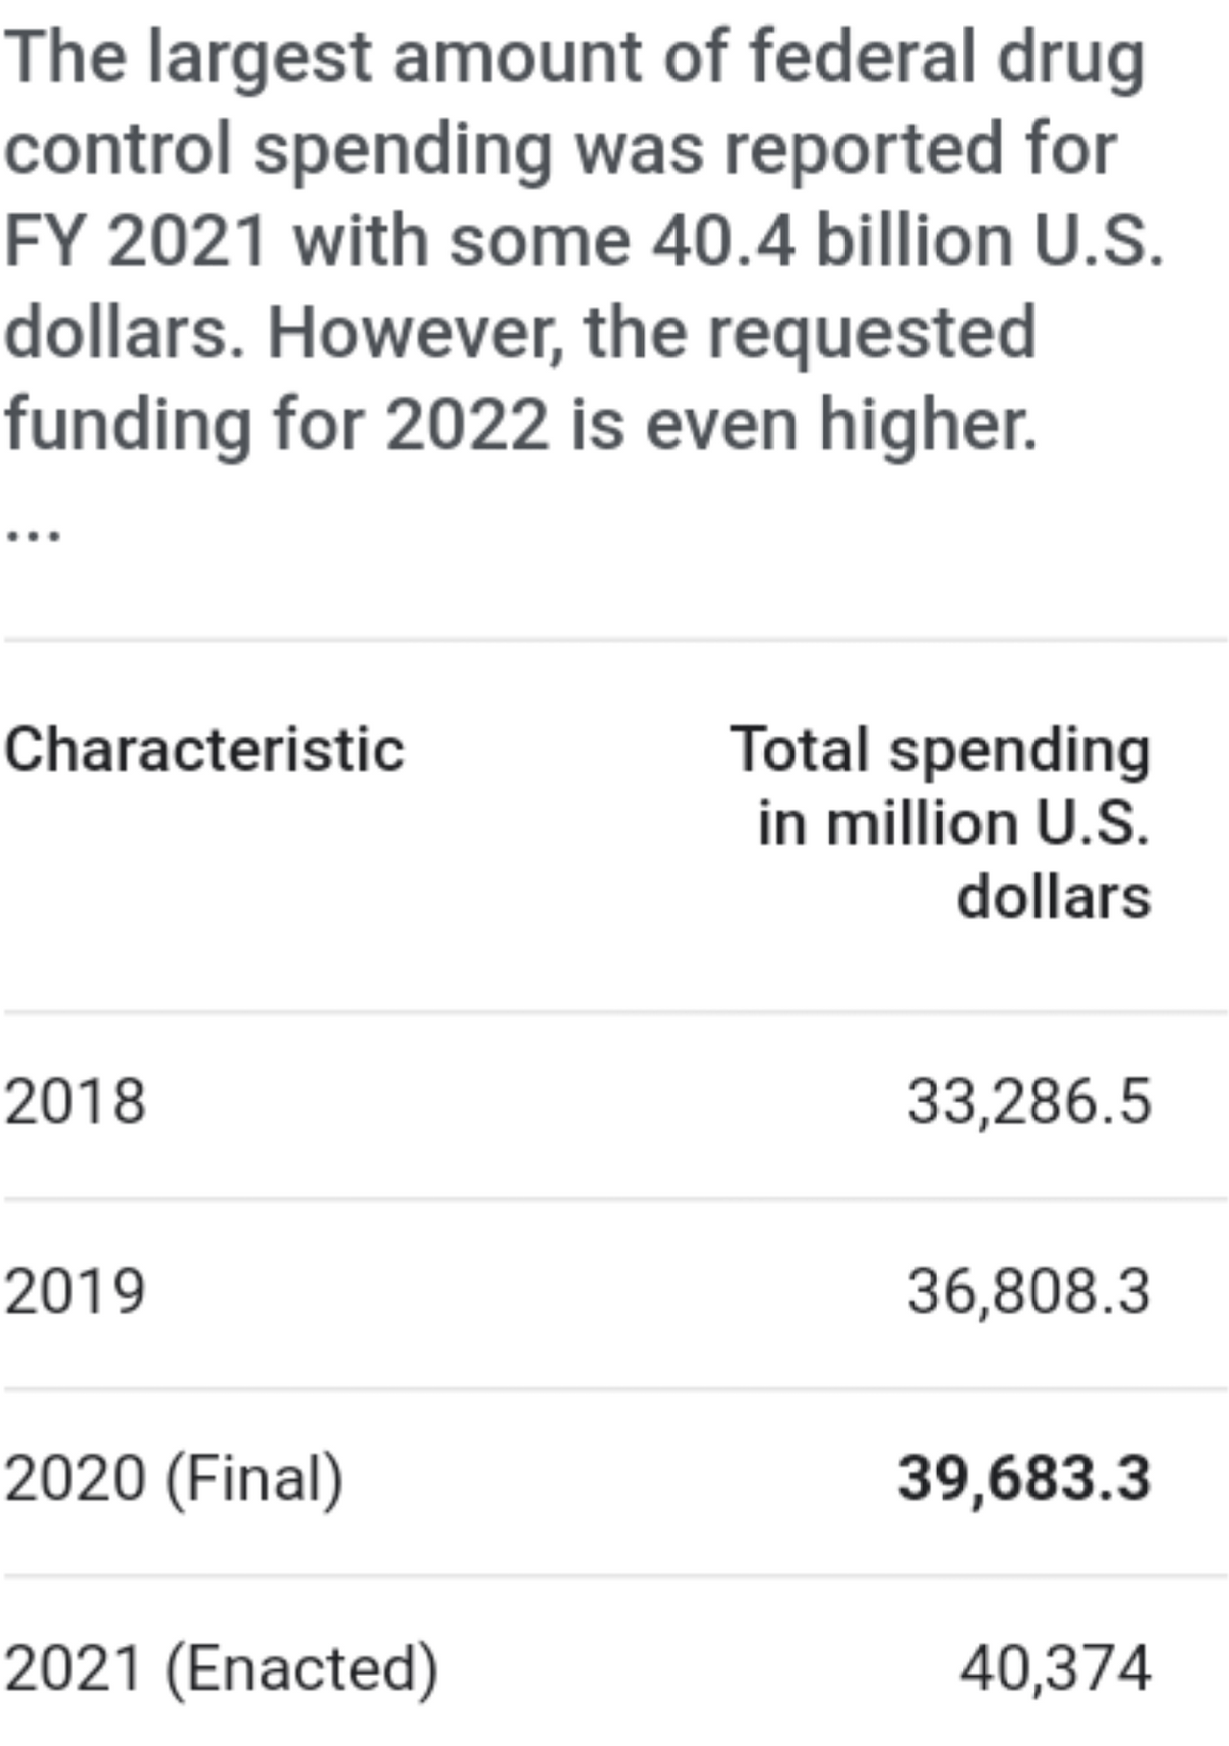Click the 36,808.3 spending value
The height and width of the screenshot is (1746, 1229).
coord(1028,1291)
